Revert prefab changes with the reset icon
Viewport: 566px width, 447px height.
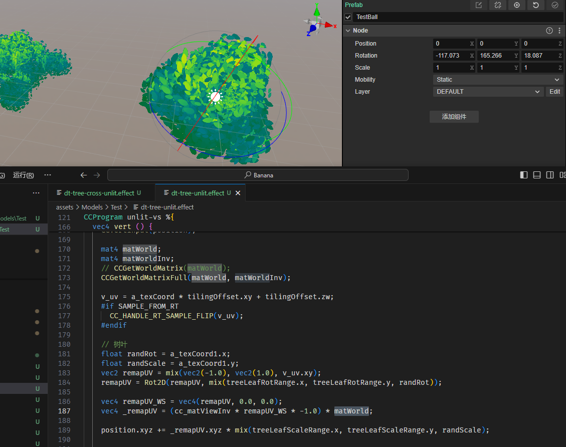[535, 5]
